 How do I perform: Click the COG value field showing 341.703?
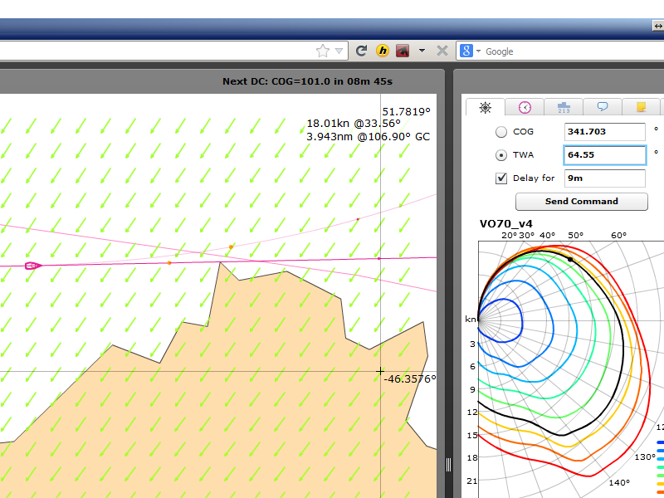pos(605,132)
